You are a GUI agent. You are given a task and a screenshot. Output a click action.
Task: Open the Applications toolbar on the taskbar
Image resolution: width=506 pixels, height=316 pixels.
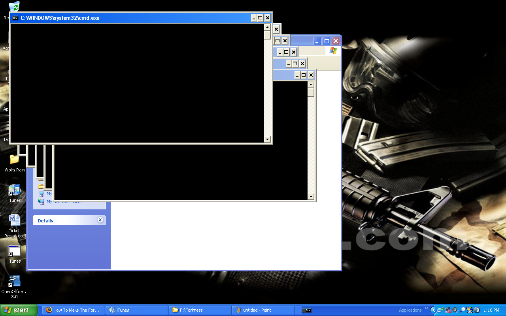point(410,310)
